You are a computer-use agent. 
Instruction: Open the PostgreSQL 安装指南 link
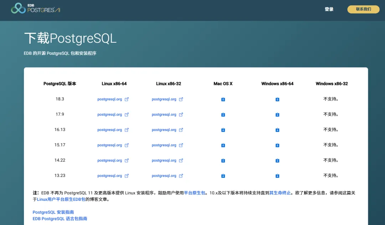coord(53,212)
